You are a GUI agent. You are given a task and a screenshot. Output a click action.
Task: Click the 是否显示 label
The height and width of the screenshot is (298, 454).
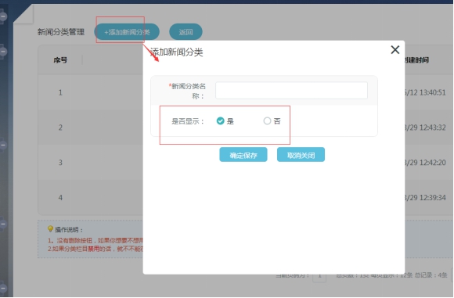pos(188,121)
